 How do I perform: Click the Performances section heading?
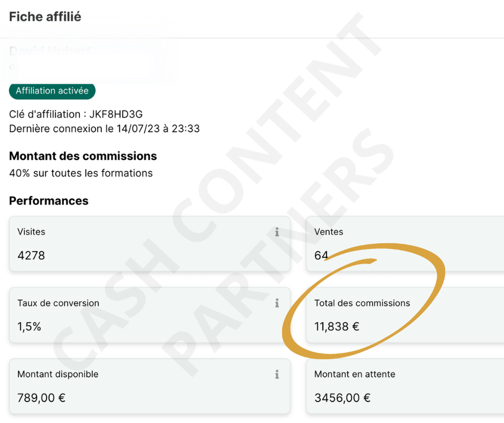pos(49,201)
